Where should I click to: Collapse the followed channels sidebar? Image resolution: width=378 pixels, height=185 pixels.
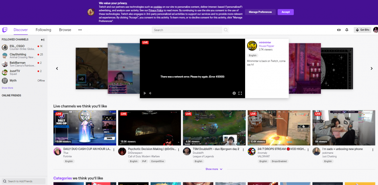(x=42, y=40)
